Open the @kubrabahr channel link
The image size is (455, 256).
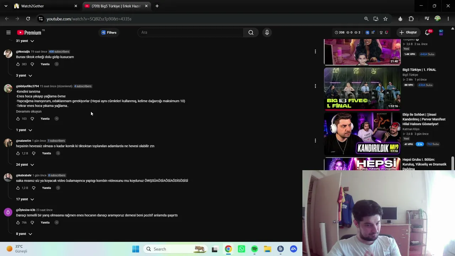point(24,175)
